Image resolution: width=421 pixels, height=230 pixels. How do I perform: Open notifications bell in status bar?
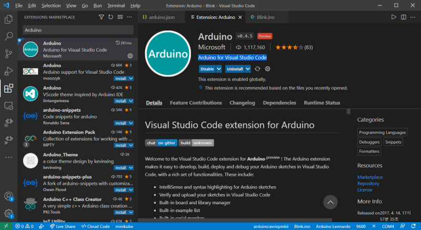point(414,226)
